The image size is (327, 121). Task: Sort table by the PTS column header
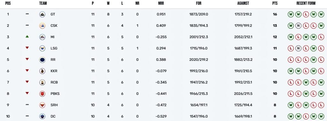[x=275, y=4]
